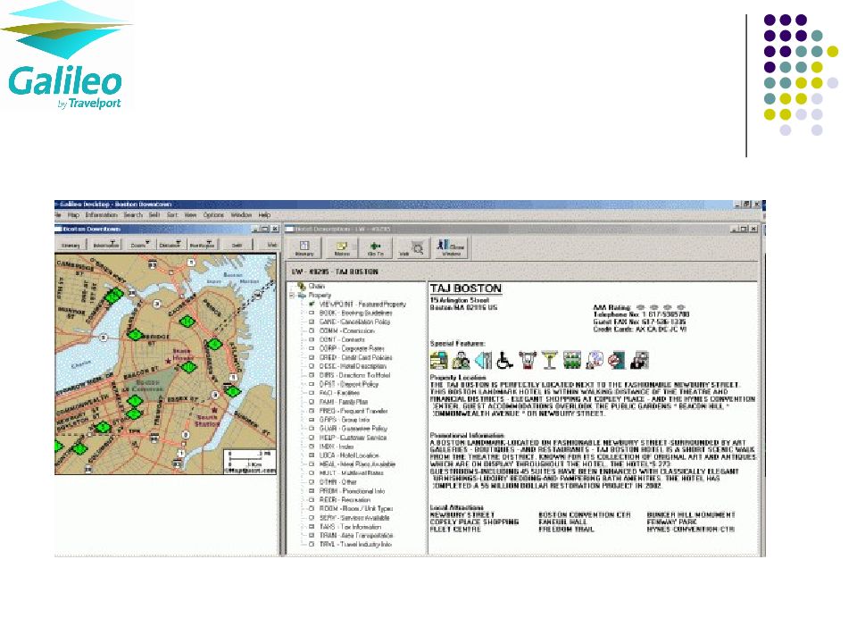Select DESC - Hotel Description

(x=353, y=366)
